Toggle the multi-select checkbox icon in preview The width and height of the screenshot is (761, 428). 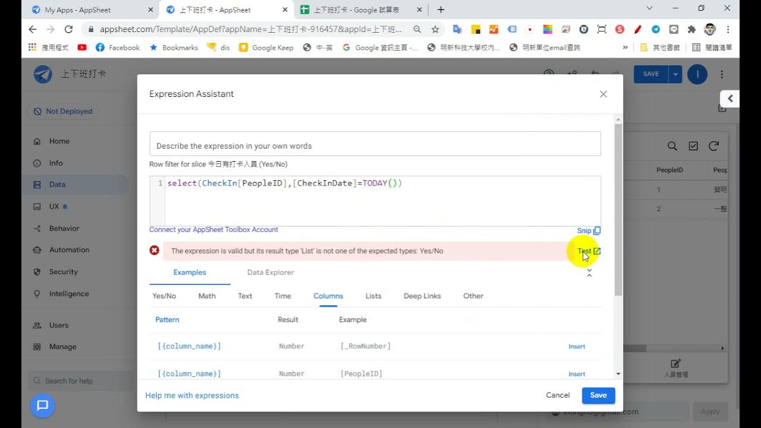click(x=693, y=146)
